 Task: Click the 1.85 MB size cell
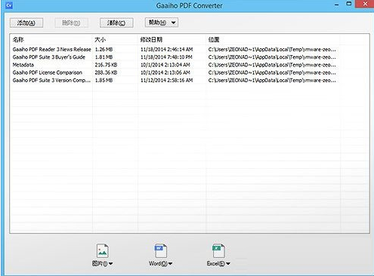coord(104,81)
